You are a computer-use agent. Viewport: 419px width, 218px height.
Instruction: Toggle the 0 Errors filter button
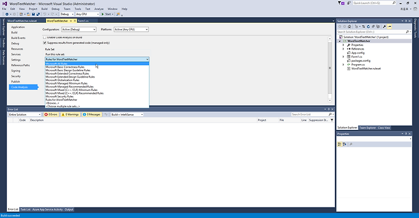(x=51, y=115)
